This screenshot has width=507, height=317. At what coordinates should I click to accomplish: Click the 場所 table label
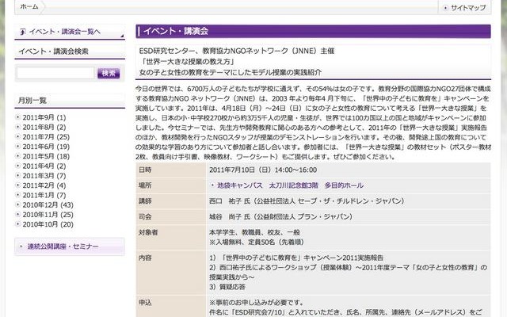[145, 185]
